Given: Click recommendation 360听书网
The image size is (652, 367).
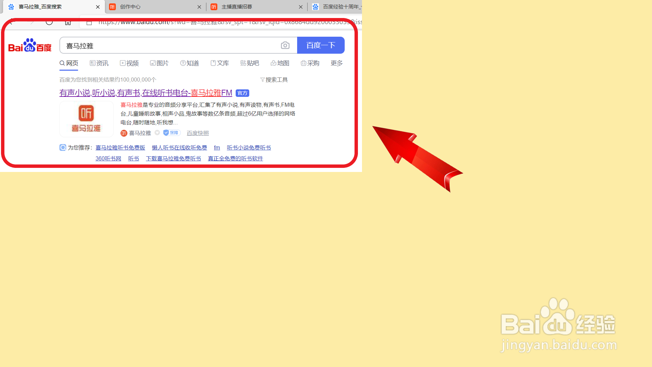Looking at the screenshot, I should (x=108, y=158).
